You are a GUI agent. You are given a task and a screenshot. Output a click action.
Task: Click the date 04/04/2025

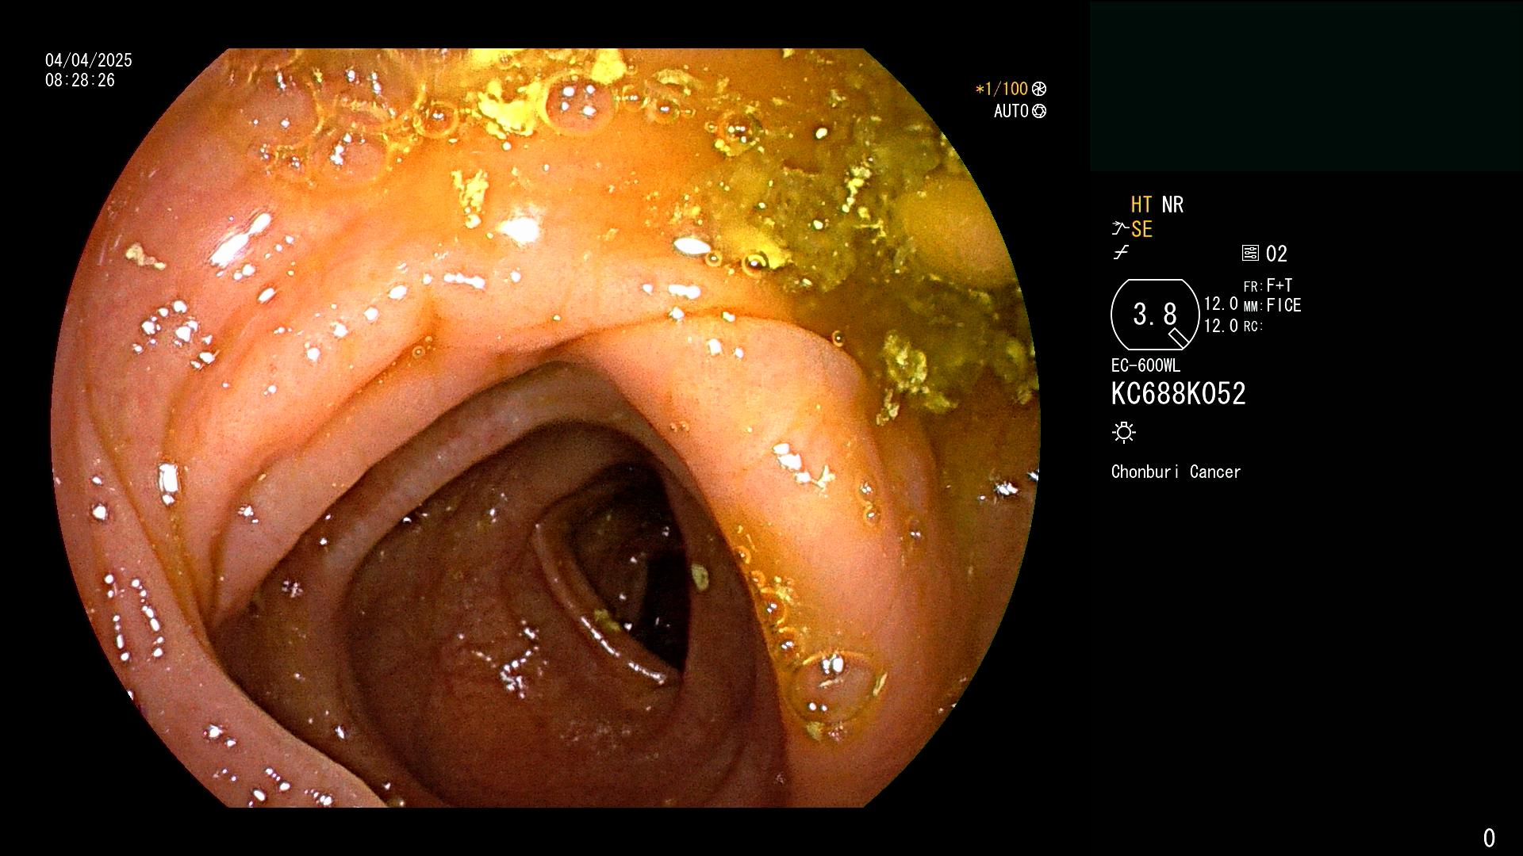pos(89,60)
